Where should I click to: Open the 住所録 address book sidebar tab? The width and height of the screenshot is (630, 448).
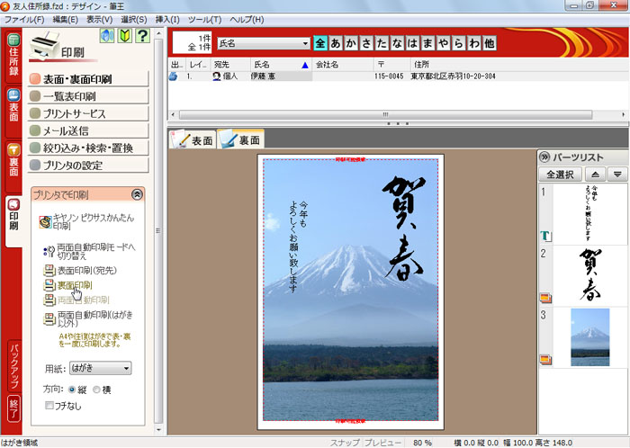point(13,60)
